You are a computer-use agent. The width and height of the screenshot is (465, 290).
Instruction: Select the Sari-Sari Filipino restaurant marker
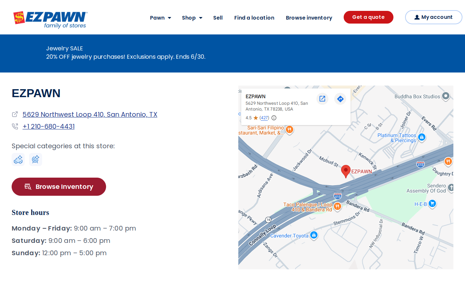pyautogui.click(x=290, y=129)
